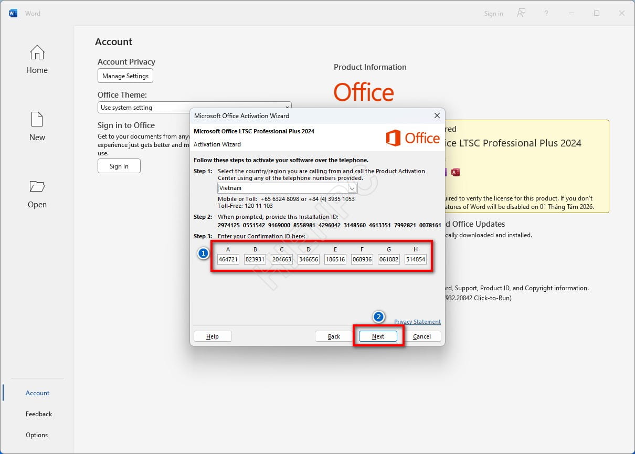Click the large Office logo under Product Information
This screenshot has height=454, width=635.
tap(364, 92)
